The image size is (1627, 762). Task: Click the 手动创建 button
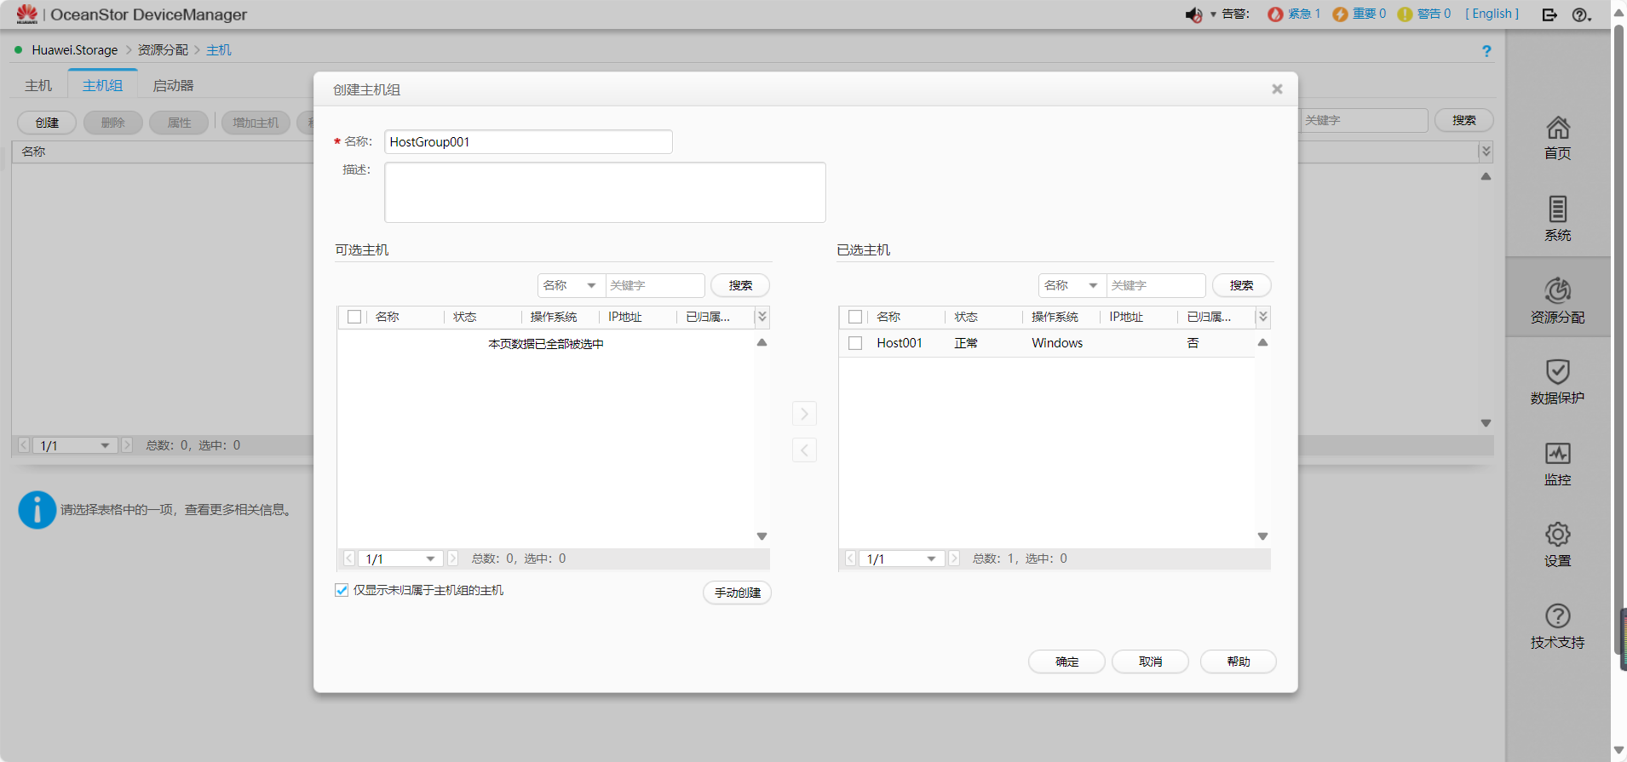pyautogui.click(x=737, y=593)
